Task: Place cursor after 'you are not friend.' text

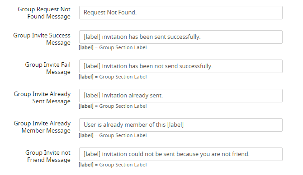Action: (250, 154)
